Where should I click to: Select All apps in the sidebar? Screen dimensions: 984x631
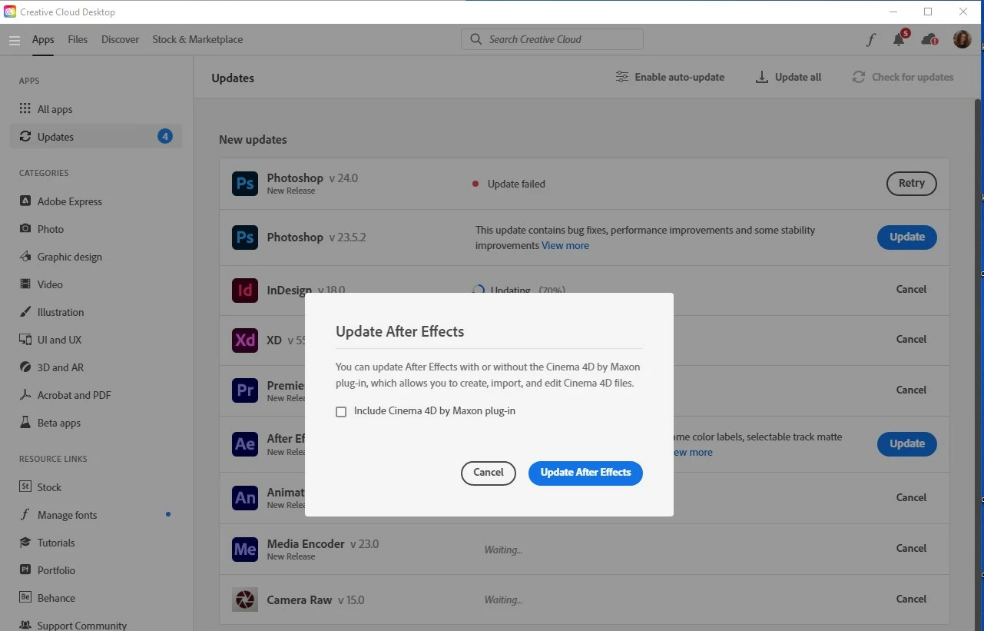[96, 109]
